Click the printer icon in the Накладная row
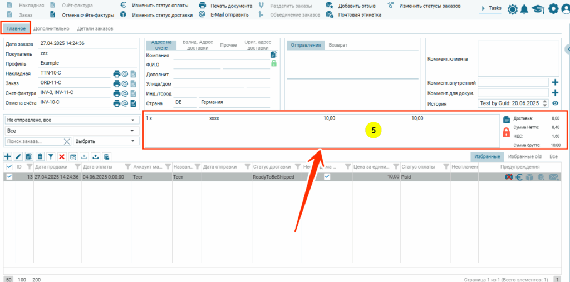 116,73
